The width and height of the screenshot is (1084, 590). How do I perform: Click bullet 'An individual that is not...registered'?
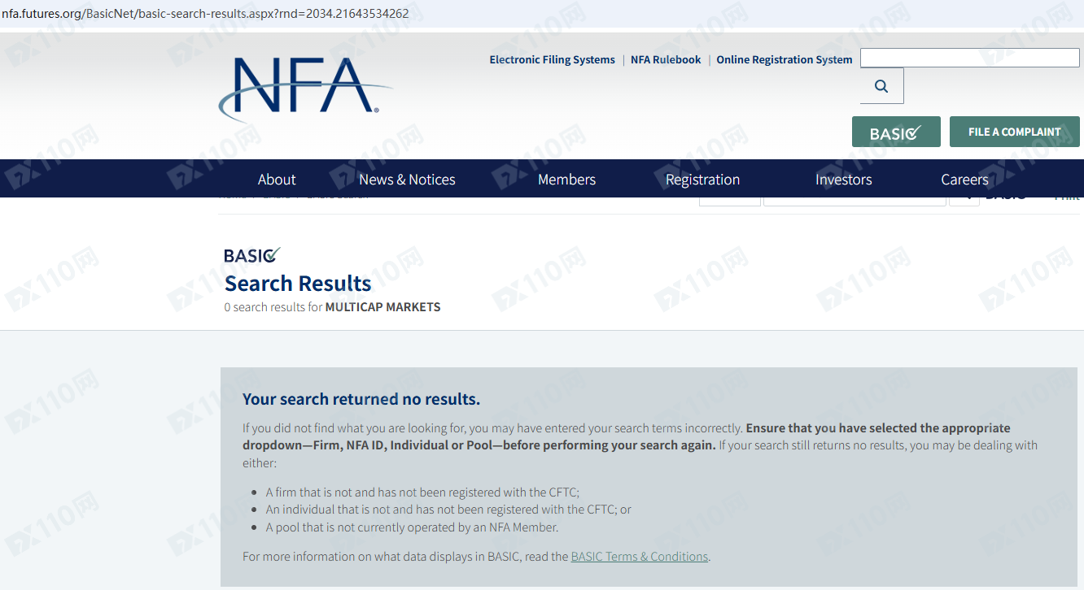click(x=448, y=510)
